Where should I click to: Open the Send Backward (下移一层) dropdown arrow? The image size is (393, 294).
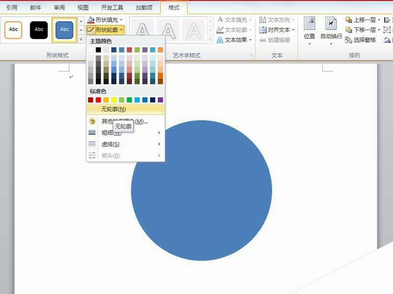point(379,30)
